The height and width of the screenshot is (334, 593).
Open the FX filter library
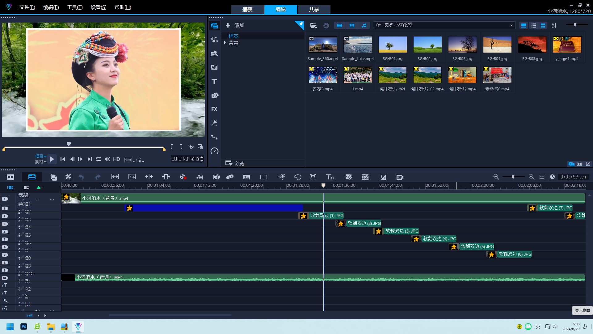click(x=214, y=109)
